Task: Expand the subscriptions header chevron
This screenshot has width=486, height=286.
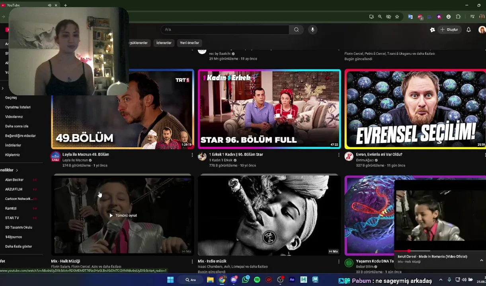Action: (x=17, y=170)
